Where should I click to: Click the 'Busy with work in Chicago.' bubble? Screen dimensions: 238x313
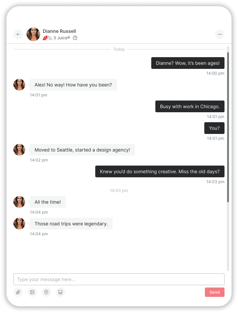190,106
